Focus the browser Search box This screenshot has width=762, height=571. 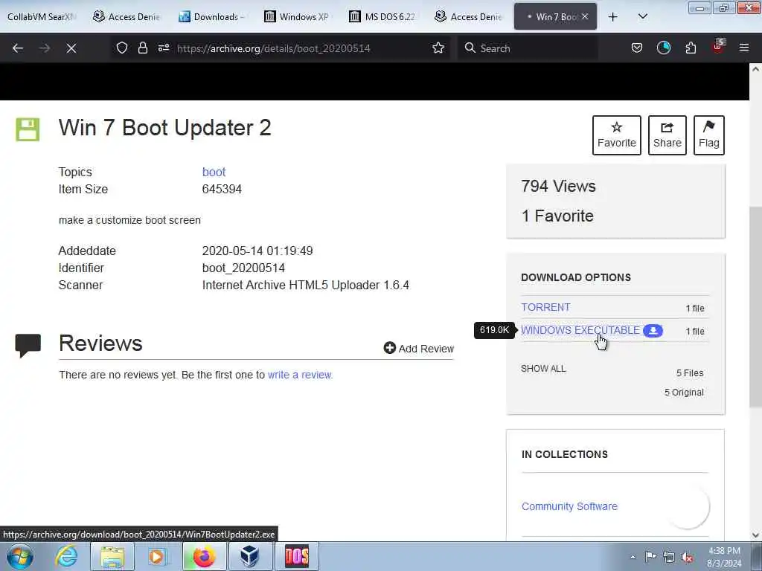[x=528, y=48]
